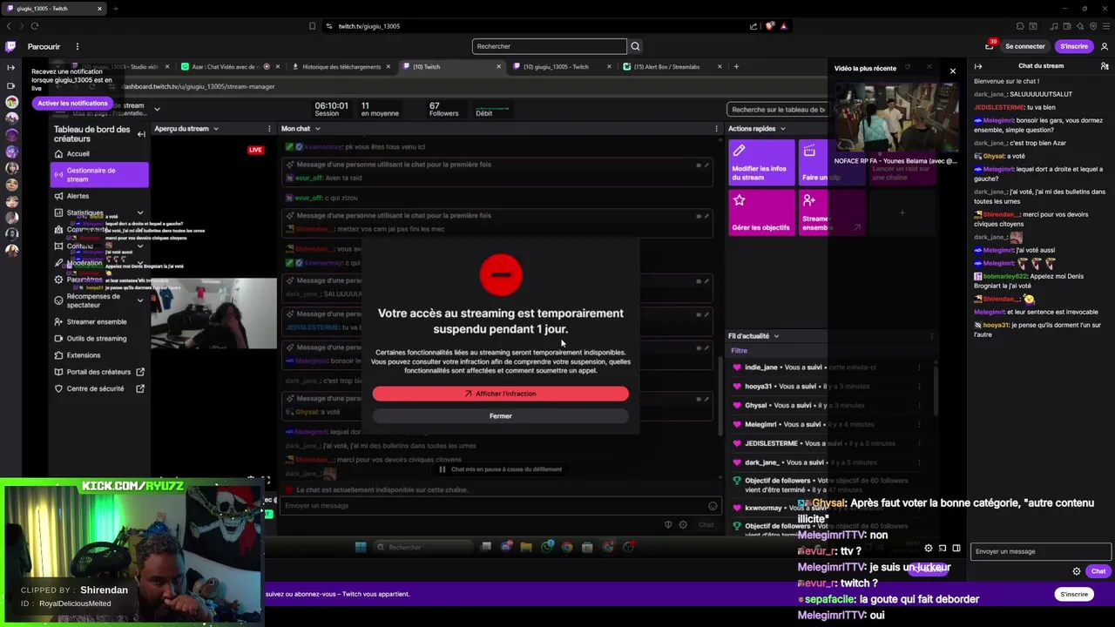This screenshot has height=627, width=1115.
Task: Click the share icon in the address bar
Action: point(753,26)
